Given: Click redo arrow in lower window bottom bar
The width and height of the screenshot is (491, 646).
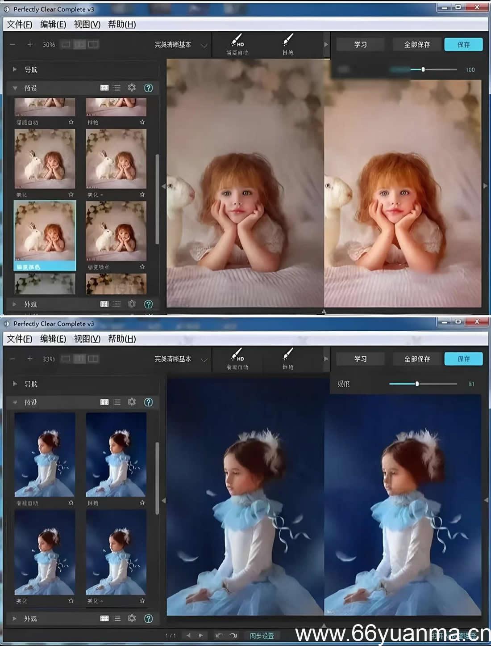Looking at the screenshot, I should (x=233, y=635).
